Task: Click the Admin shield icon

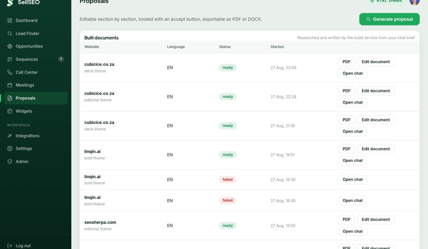Action: pyautogui.click(x=10, y=161)
